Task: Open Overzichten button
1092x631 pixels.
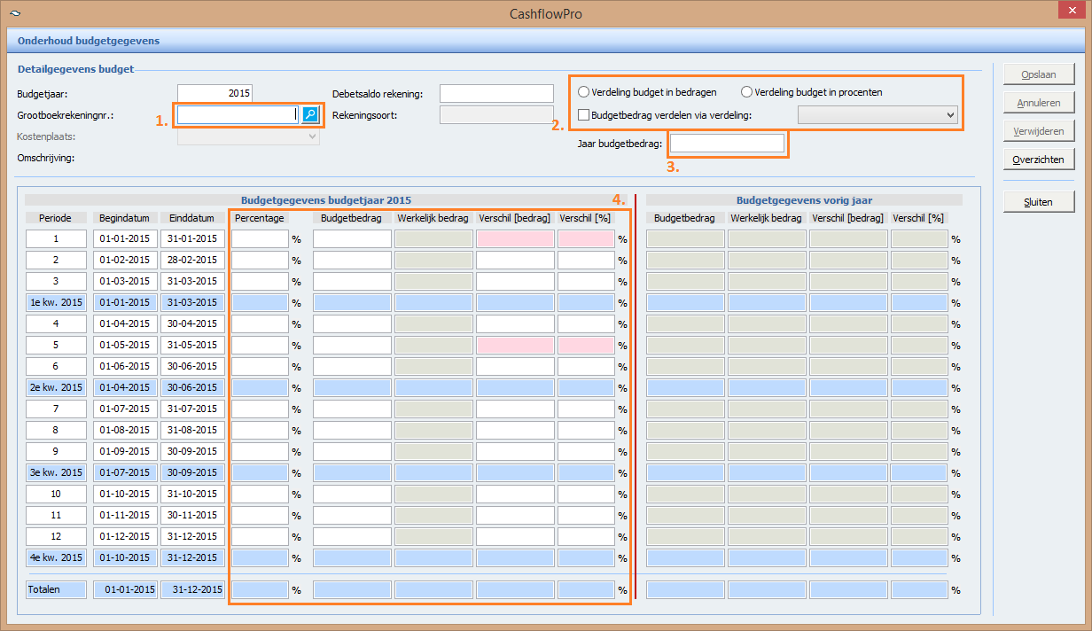Action: [1039, 160]
